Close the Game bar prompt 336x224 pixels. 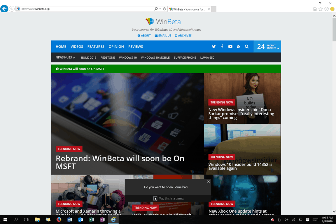tap(209, 181)
